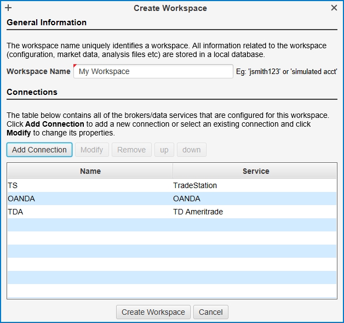Sort by the Name column header
344x323 pixels.
[90, 171]
